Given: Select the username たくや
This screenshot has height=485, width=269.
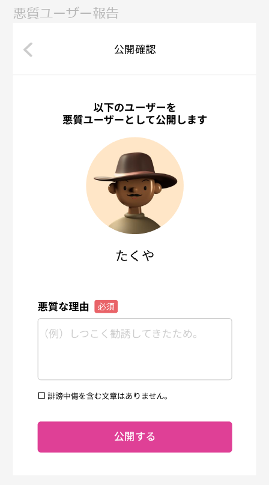Looking at the screenshot, I should [x=135, y=256].
